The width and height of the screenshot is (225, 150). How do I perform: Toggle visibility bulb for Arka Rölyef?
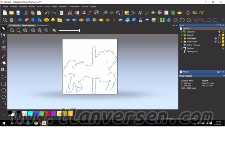pyautogui.click(x=223, y=42)
